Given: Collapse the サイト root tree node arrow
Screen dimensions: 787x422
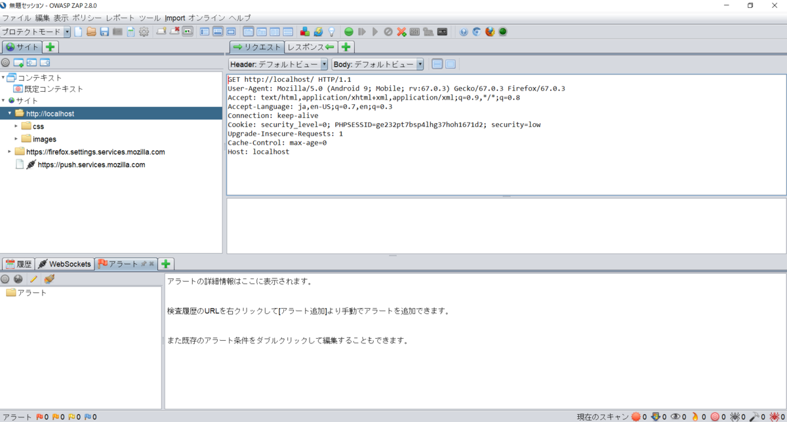Looking at the screenshot, I should point(3,100).
